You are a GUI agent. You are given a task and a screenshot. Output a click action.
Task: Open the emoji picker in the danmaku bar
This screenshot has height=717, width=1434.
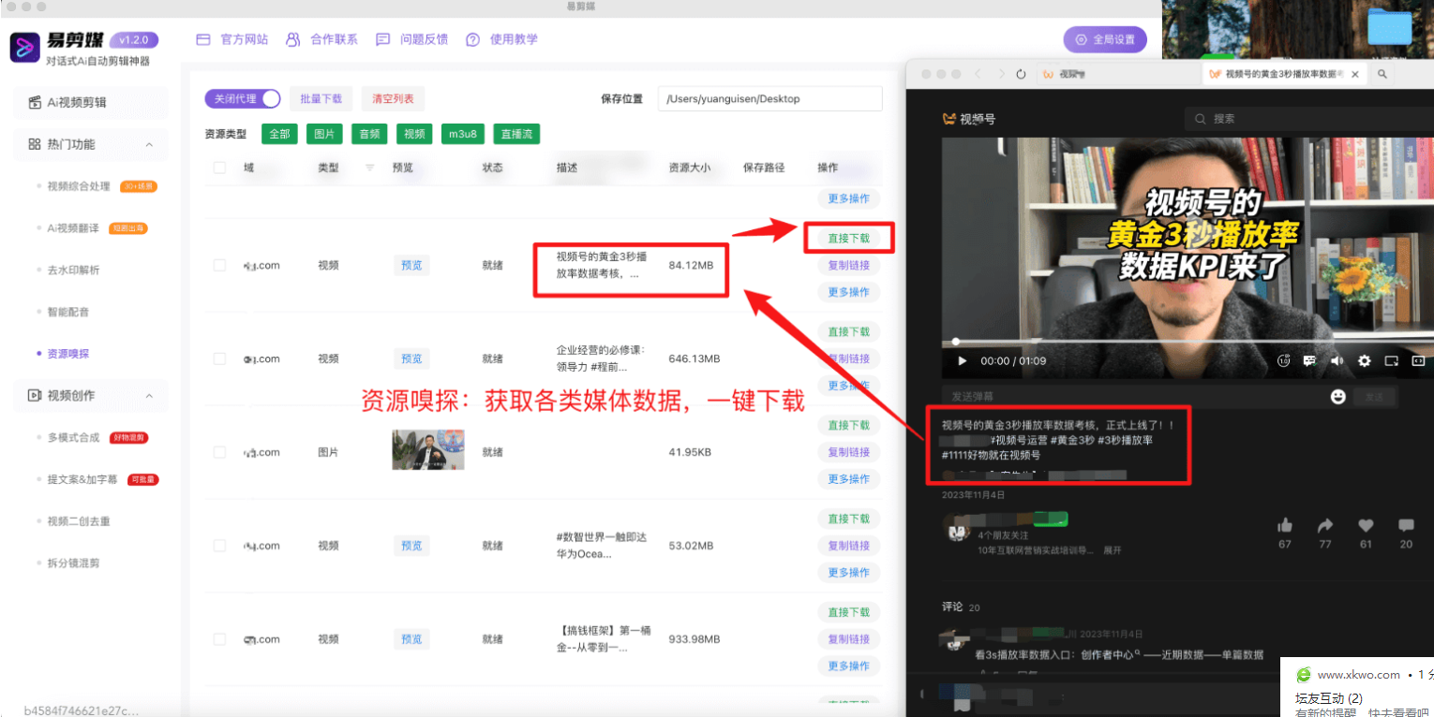(1339, 397)
